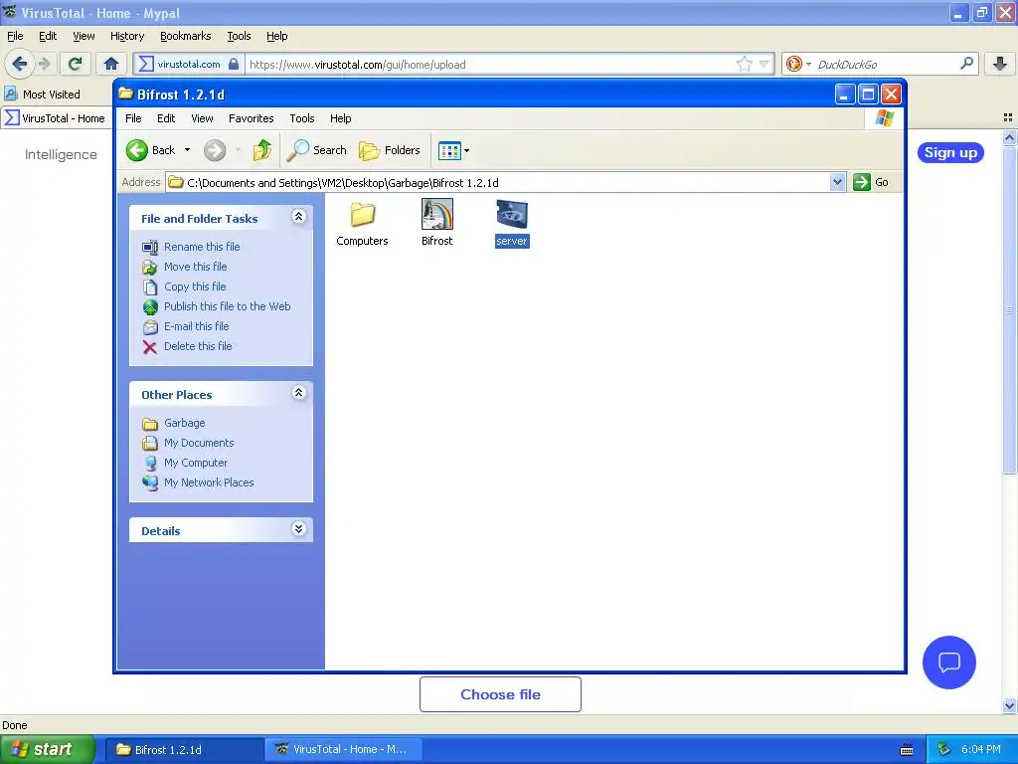Click E-mail this file

tap(196, 326)
